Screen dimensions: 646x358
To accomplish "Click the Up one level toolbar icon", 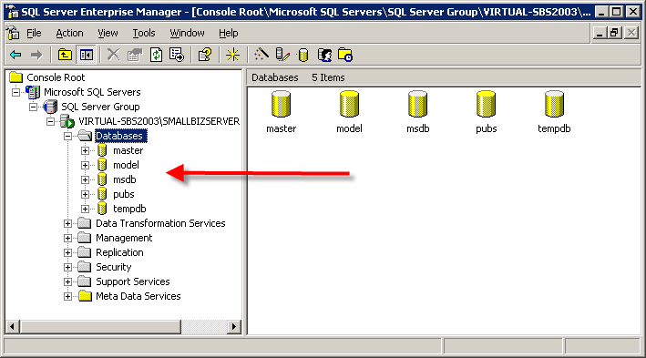I will point(65,55).
